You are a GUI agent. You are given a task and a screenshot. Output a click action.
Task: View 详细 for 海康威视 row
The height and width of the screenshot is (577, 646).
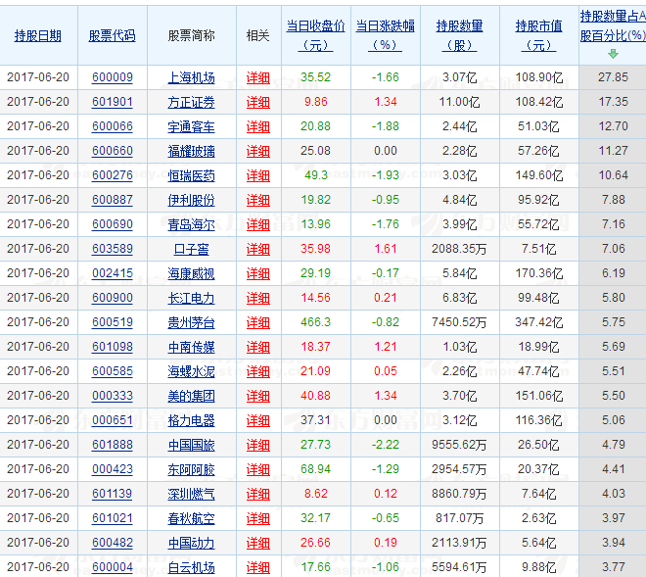coord(257,273)
